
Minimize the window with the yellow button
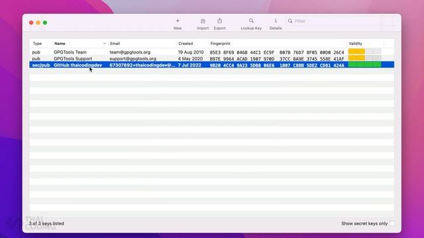click(x=38, y=22)
